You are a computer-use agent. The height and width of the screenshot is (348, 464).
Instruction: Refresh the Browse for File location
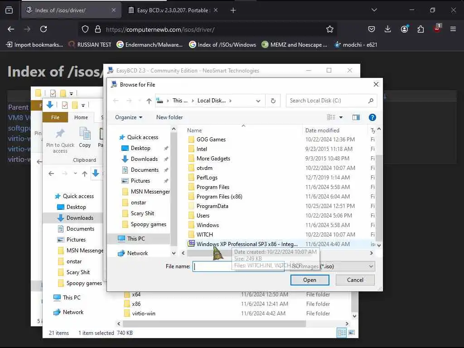pyautogui.click(x=273, y=101)
